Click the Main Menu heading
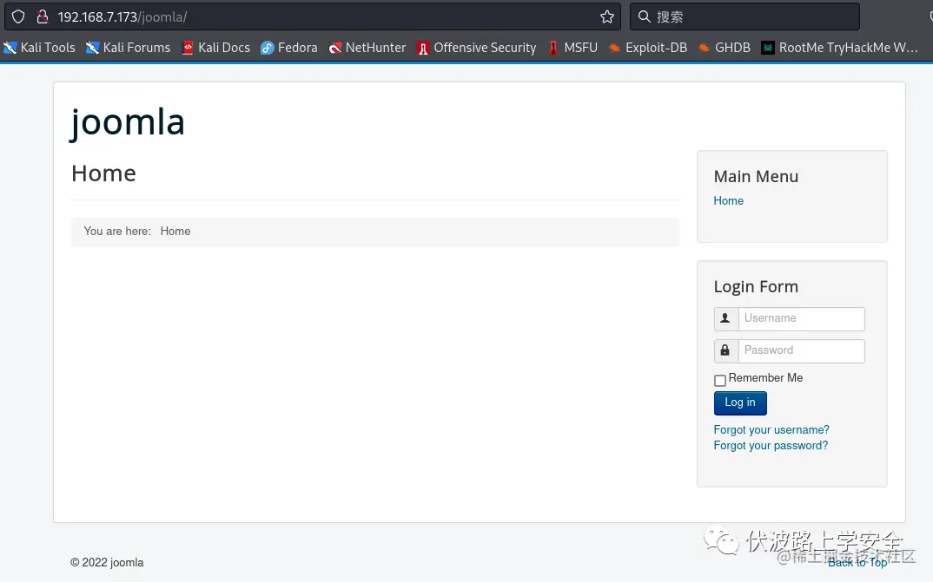 [756, 176]
